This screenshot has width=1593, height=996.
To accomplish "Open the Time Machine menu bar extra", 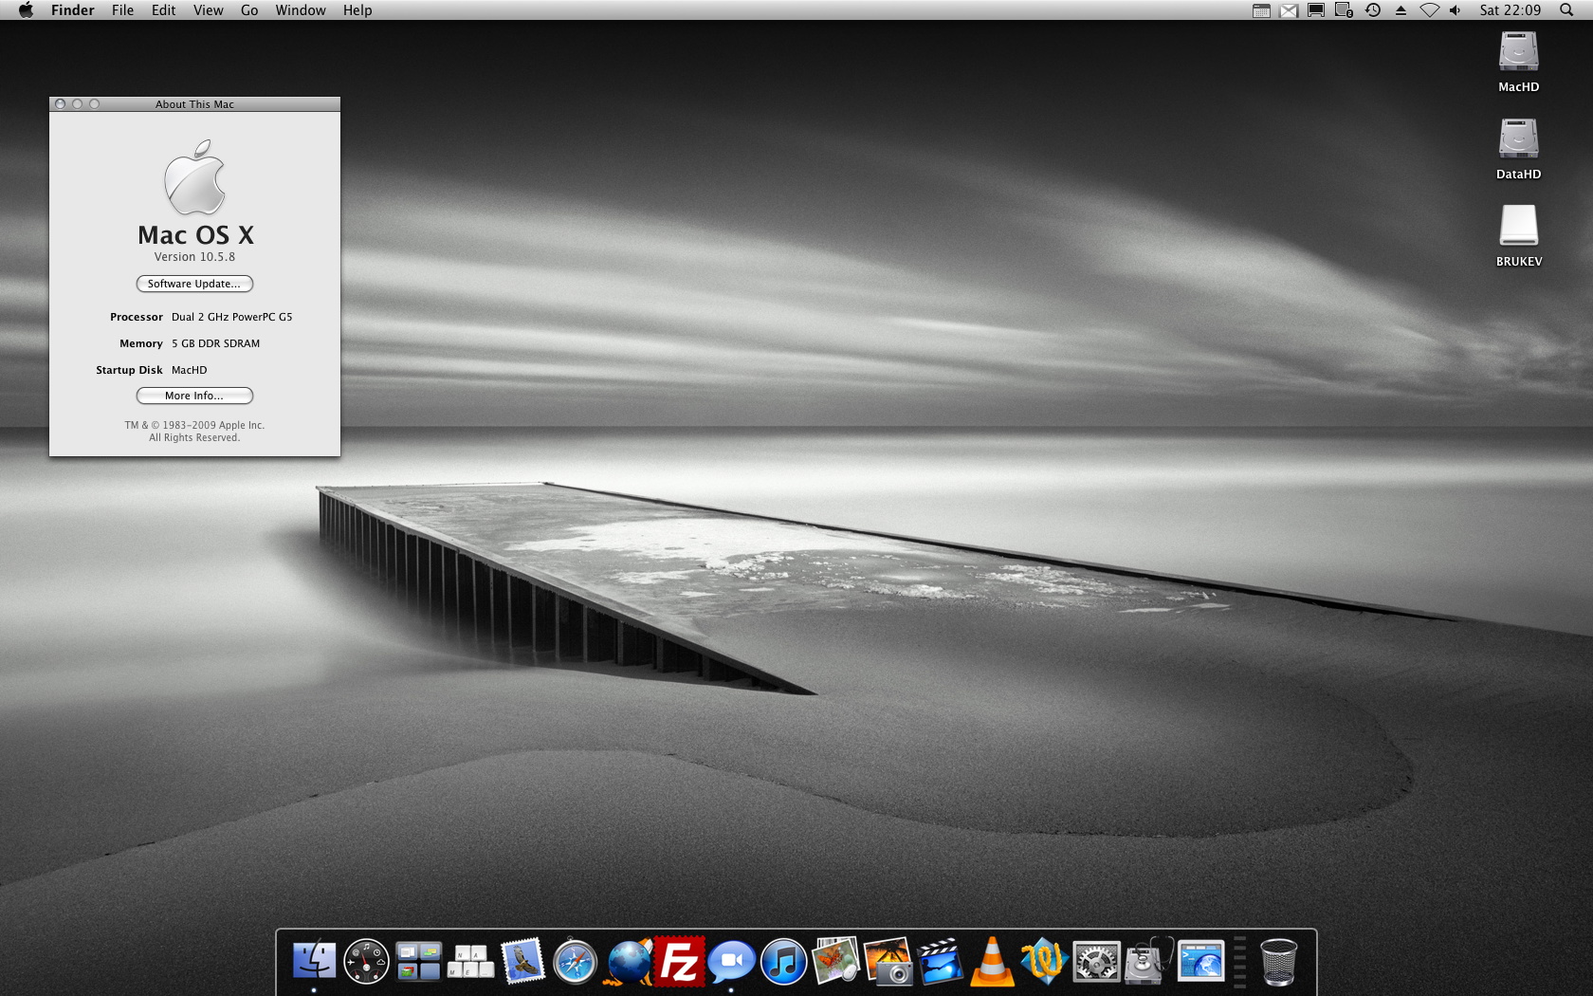I will 1372,10.
